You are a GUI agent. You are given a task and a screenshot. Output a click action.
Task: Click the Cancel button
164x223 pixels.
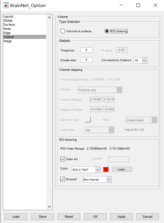point(148,217)
